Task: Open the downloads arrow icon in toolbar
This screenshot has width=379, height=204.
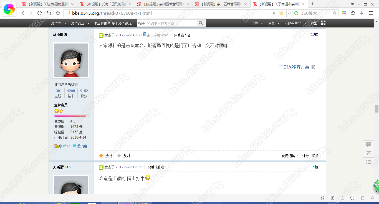Action: point(362,13)
